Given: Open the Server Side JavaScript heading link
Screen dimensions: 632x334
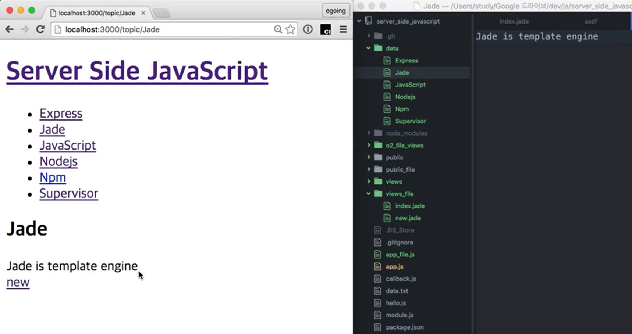Looking at the screenshot, I should (x=137, y=71).
